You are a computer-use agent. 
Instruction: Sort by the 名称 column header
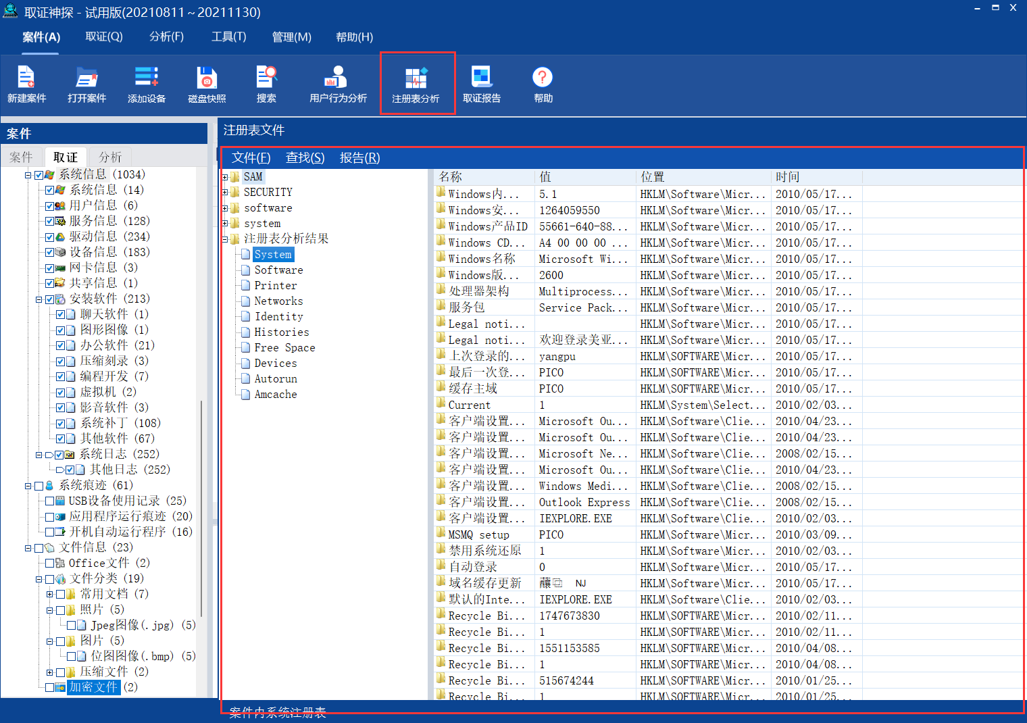click(484, 177)
